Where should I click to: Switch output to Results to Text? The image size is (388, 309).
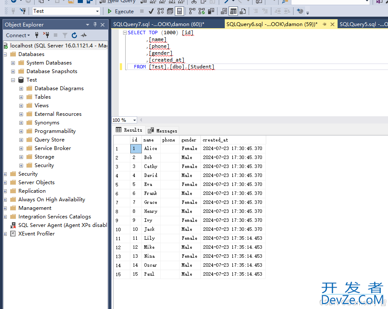[x=223, y=12]
